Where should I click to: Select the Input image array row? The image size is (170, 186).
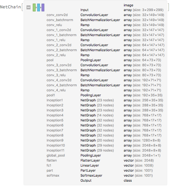tap(122, 8)
